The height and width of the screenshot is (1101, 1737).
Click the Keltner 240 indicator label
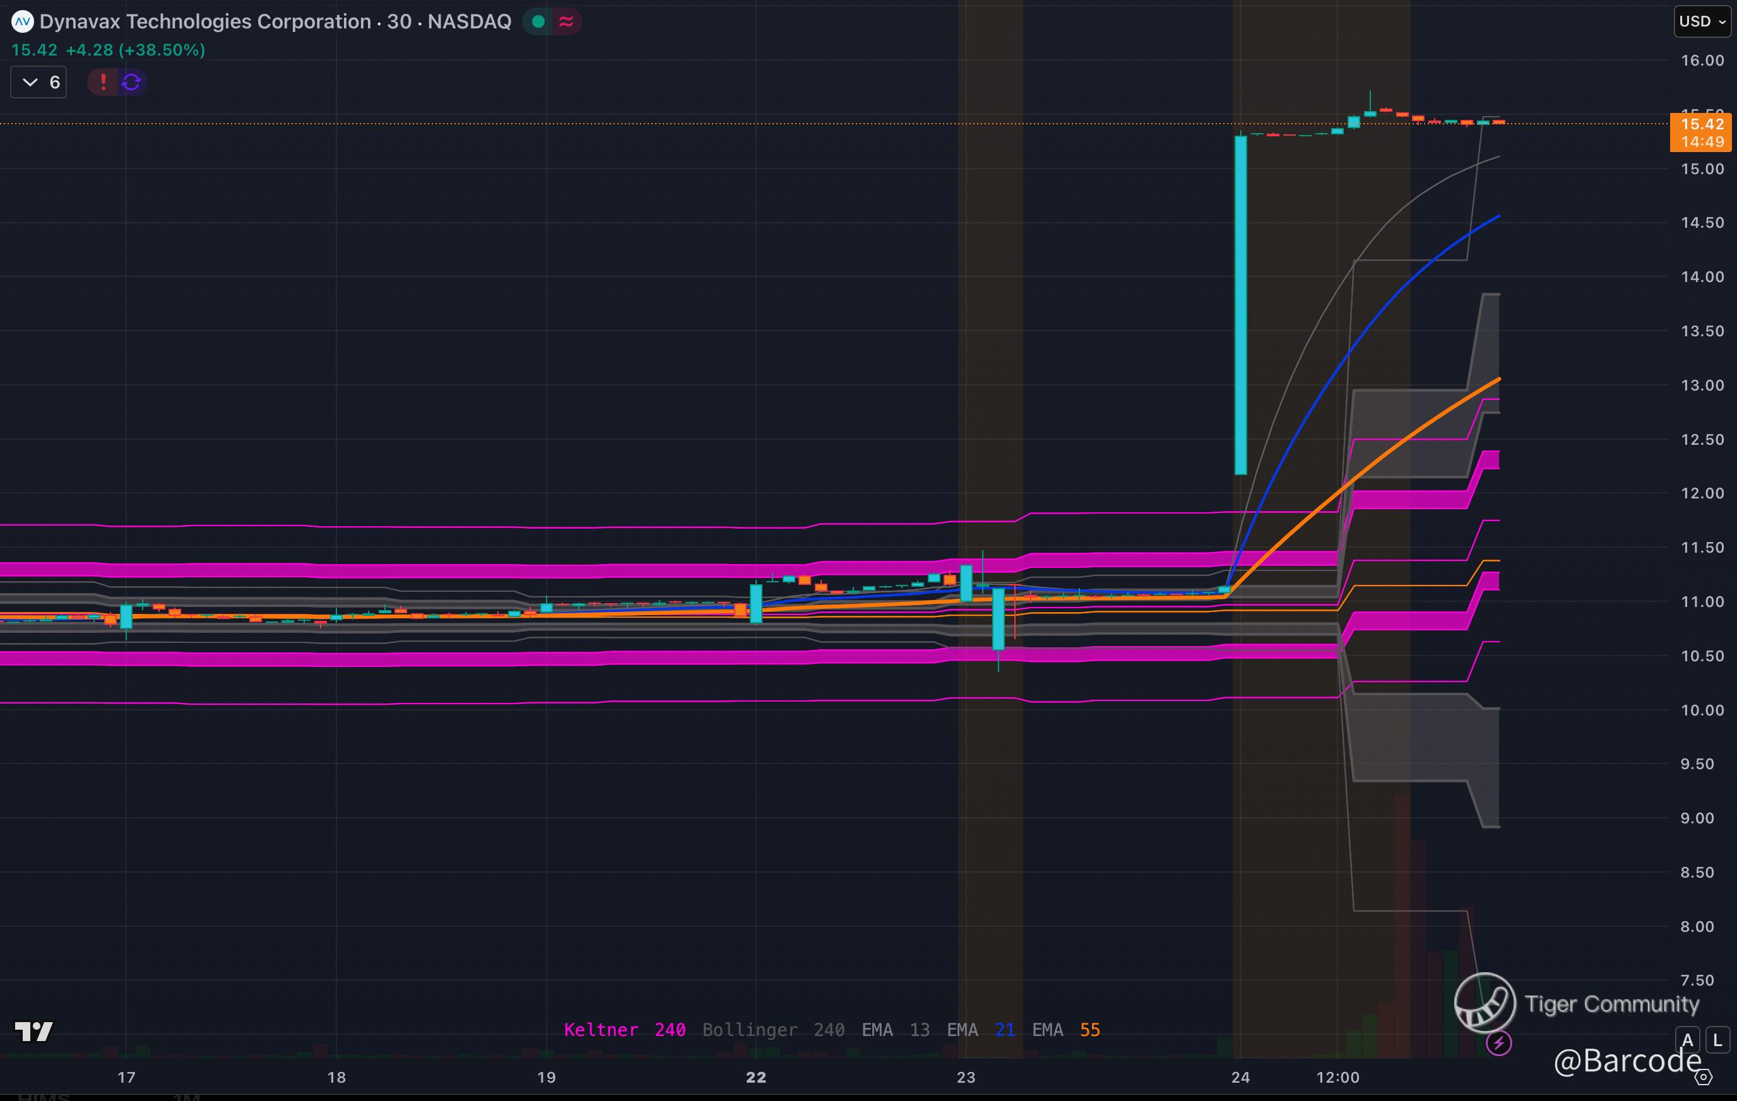click(x=624, y=1030)
